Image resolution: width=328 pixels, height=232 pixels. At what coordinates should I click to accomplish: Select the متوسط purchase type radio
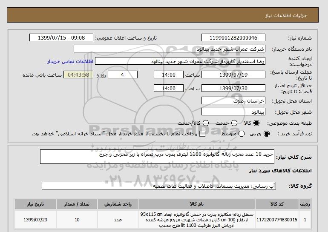tap(242, 134)
